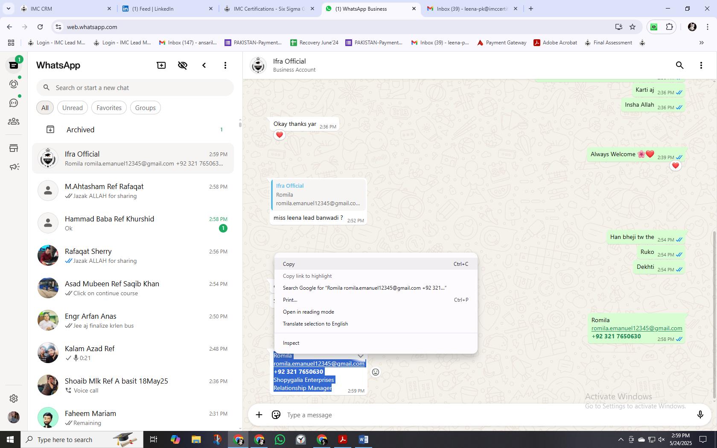Select the Groups filter

(x=146, y=108)
